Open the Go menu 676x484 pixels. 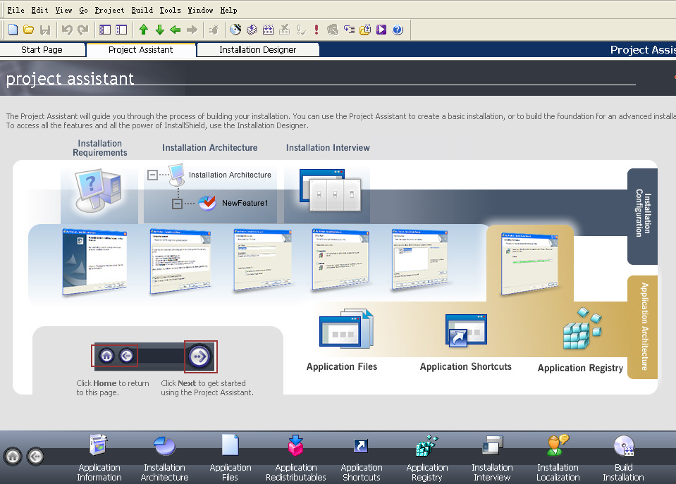[84, 10]
